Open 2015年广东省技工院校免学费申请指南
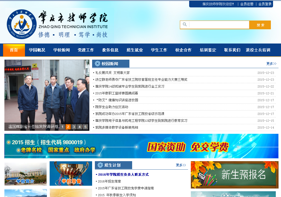 tap(126, 188)
